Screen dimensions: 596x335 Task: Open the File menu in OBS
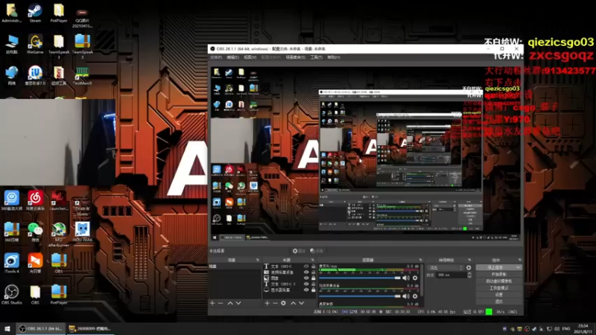[216, 57]
